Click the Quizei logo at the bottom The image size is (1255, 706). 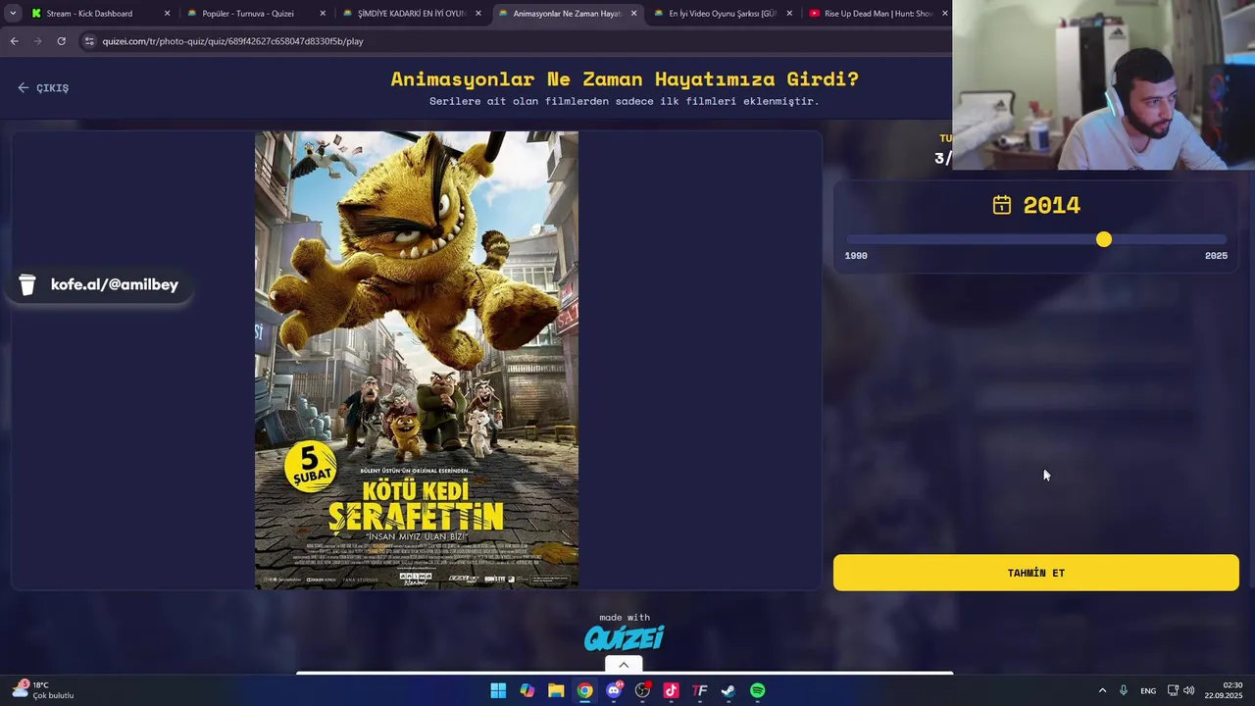point(624,638)
